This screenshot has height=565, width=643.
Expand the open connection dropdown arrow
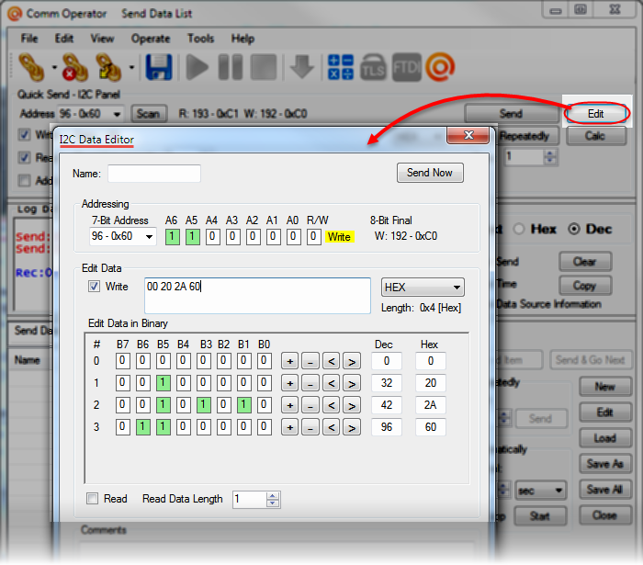(54, 67)
